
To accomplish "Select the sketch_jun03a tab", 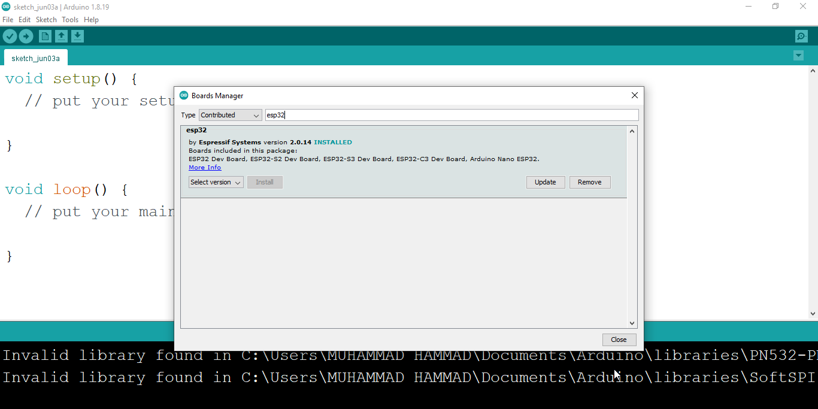I will [x=36, y=59].
